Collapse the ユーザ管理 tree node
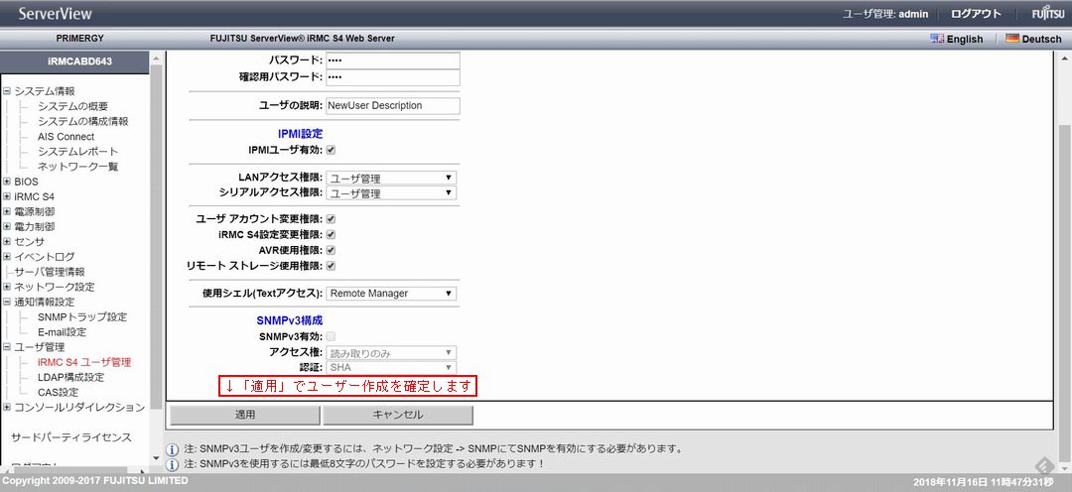Image resolution: width=1072 pixels, height=492 pixels. (x=7, y=347)
